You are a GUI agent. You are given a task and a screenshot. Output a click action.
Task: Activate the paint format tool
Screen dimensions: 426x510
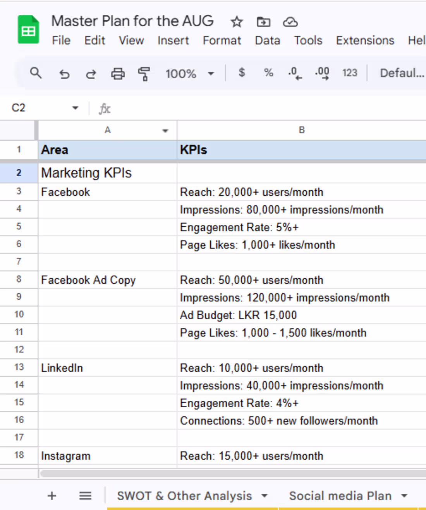(x=144, y=73)
